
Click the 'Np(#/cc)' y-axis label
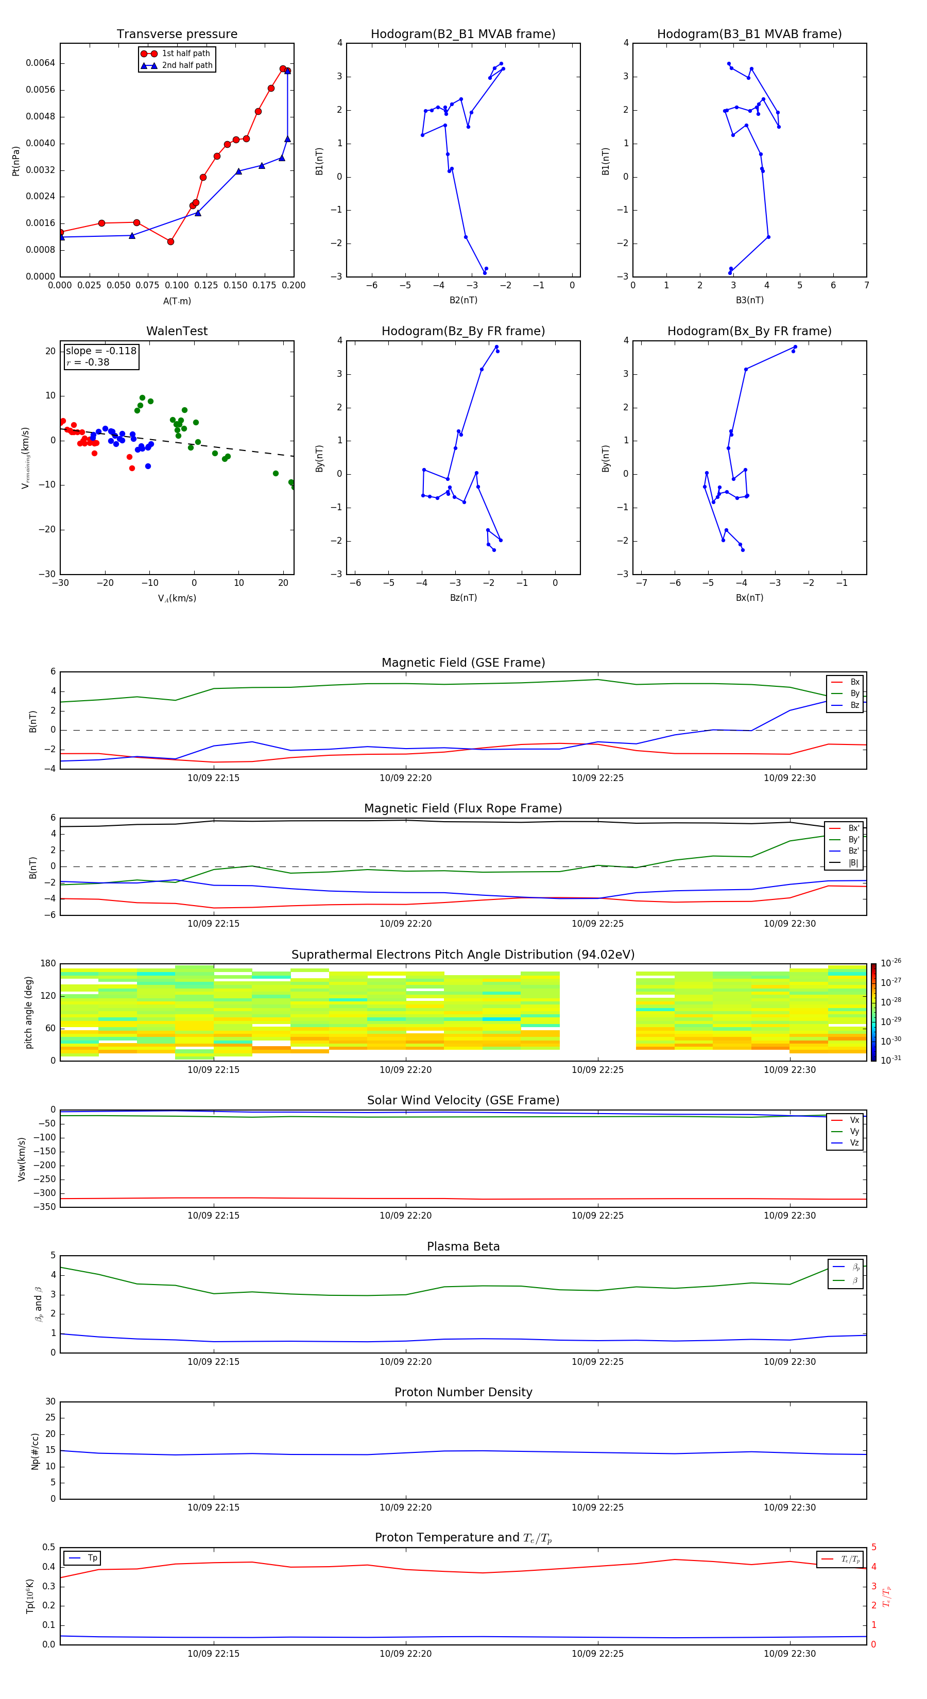coord(35,1451)
